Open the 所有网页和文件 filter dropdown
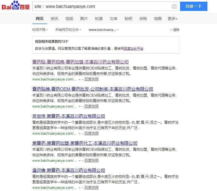The width and height of the screenshot is (217, 191). click(x=68, y=30)
